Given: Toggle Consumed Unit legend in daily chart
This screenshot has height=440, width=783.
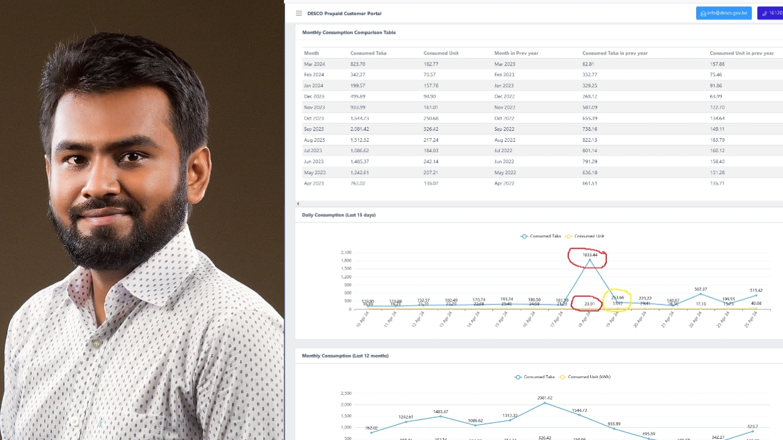Looking at the screenshot, I should tap(585, 236).
